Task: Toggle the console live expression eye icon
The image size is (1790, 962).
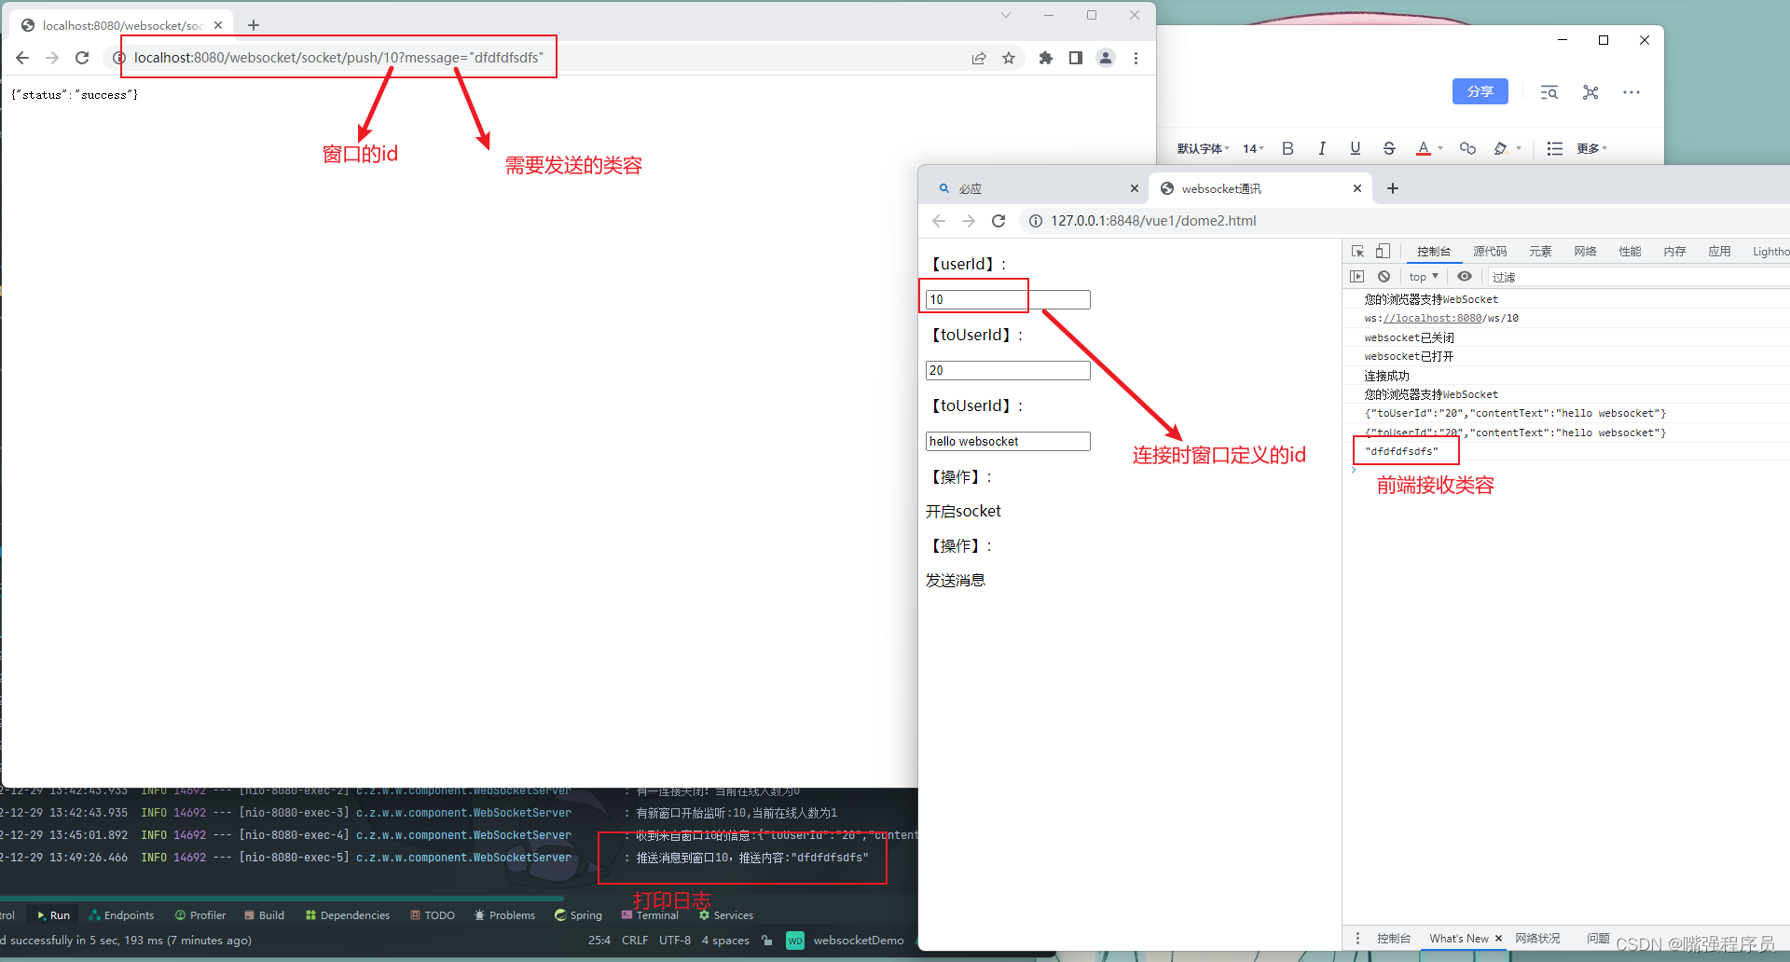Action: coord(1465,277)
